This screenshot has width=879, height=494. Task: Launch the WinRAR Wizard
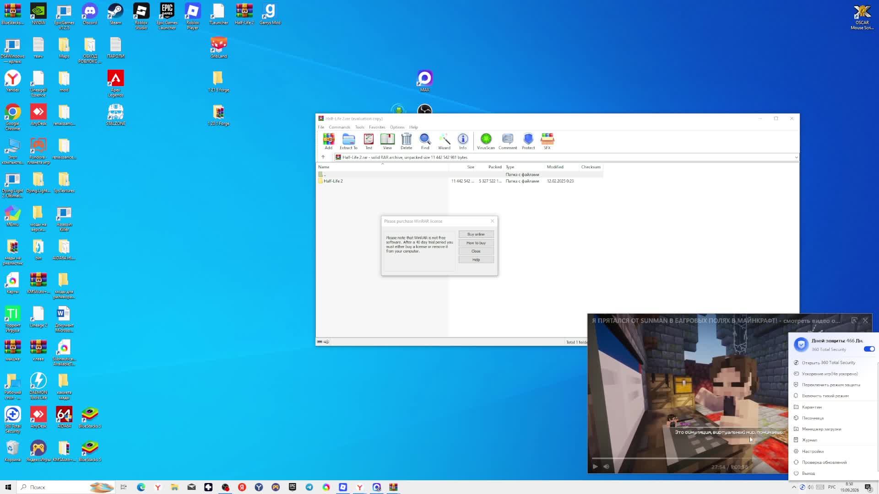click(444, 141)
